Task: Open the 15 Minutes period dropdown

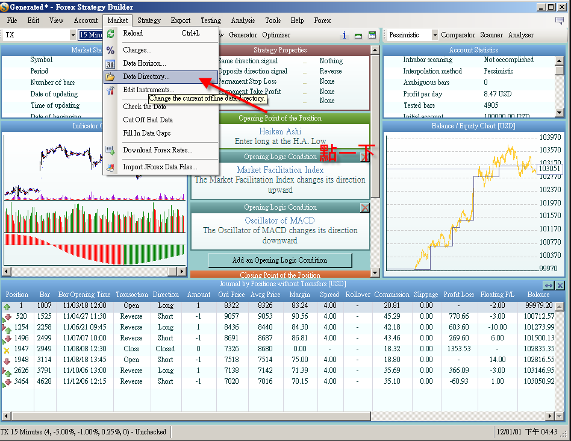Action: 90,35
